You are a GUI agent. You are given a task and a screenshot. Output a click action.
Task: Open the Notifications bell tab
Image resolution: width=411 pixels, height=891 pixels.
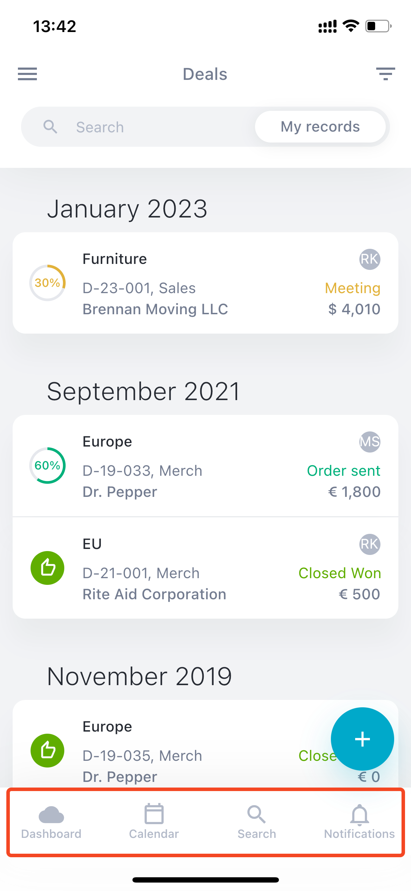click(359, 822)
